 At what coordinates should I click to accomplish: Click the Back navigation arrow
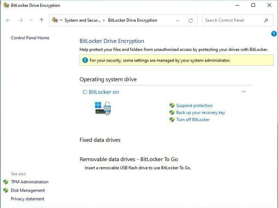pos(8,20)
